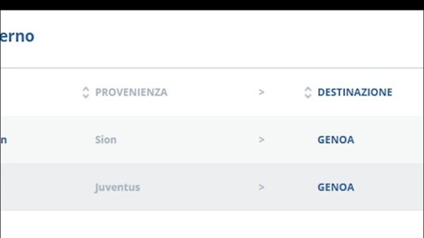Click the chevron arrow after Juventus

coord(262,187)
